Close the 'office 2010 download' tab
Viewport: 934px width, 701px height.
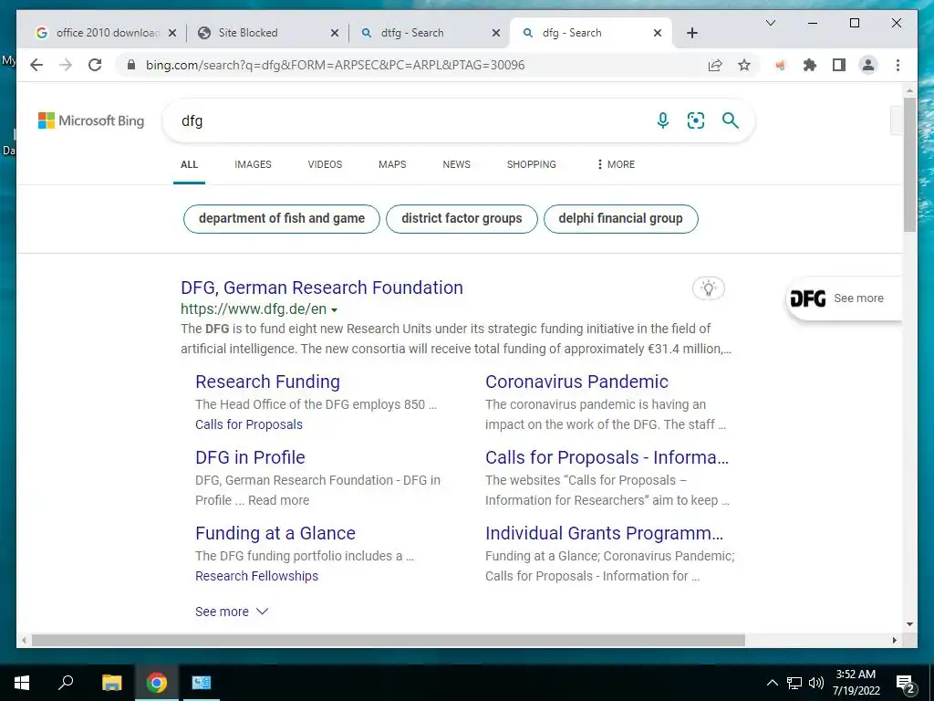coord(172,33)
